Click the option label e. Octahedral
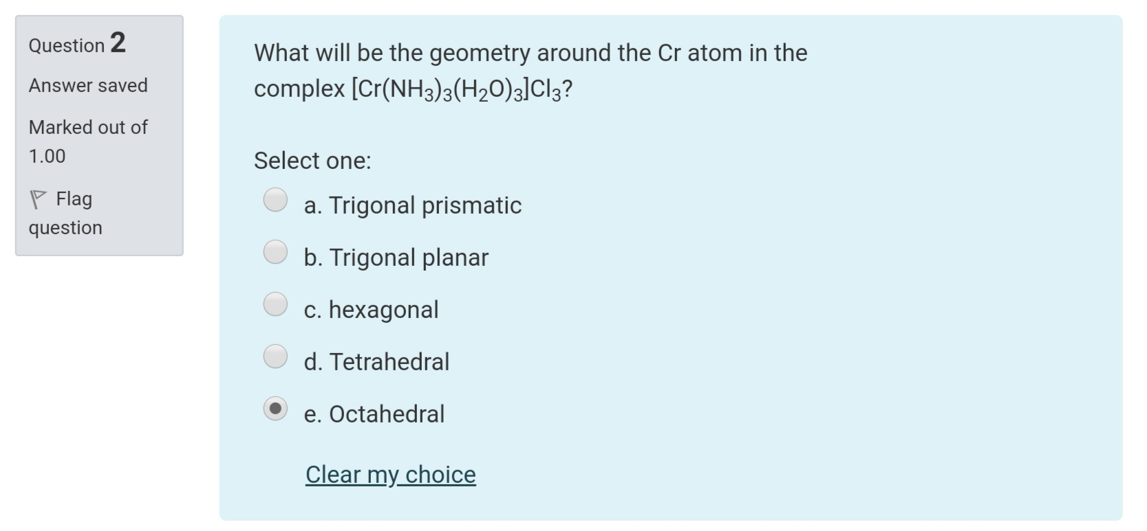Image resolution: width=1147 pixels, height=531 pixels. (374, 414)
